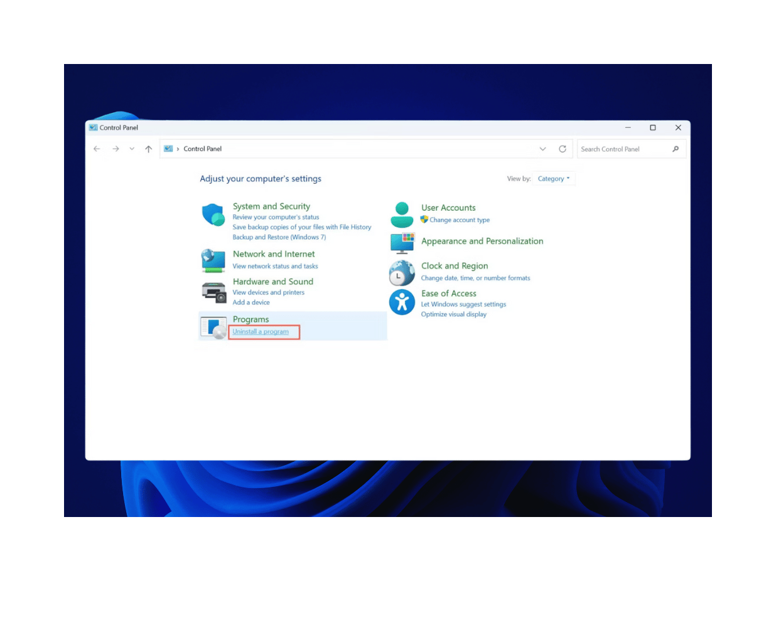This screenshot has height=640, width=776.
Task: Open the View by Category dropdown
Action: pos(554,179)
